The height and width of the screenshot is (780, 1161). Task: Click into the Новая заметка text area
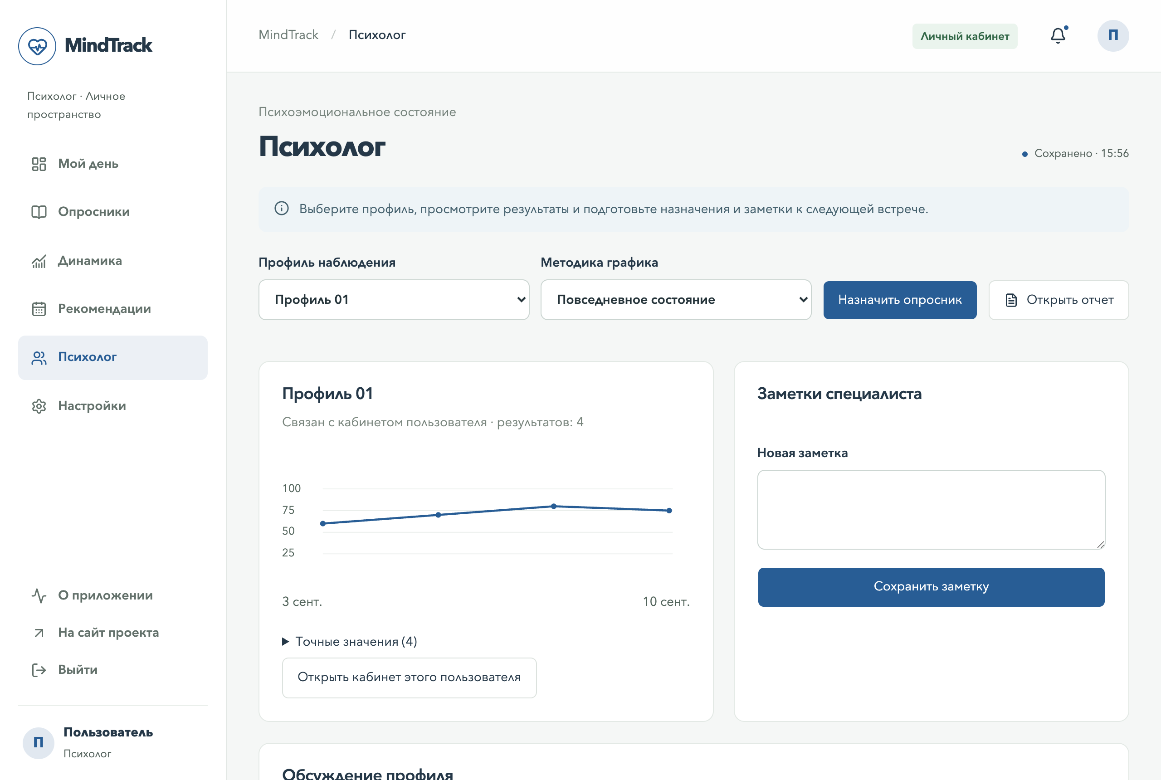coord(931,509)
